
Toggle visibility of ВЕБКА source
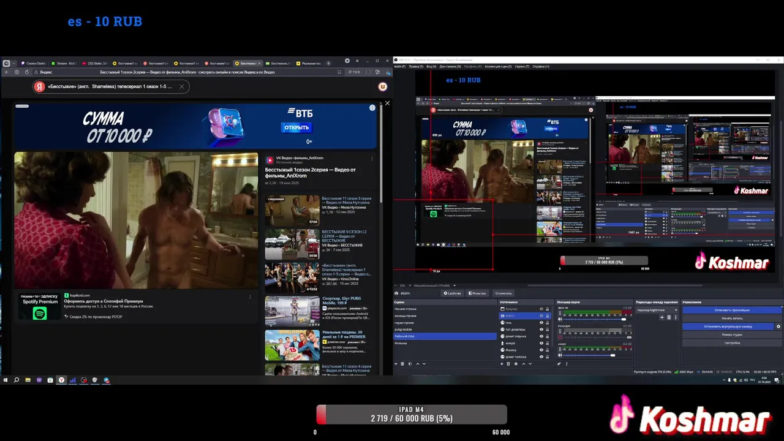(x=541, y=315)
